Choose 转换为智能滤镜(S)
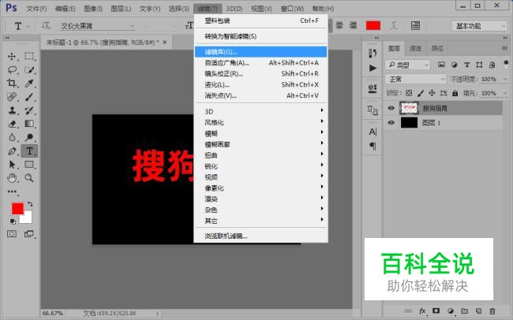 [260, 36]
